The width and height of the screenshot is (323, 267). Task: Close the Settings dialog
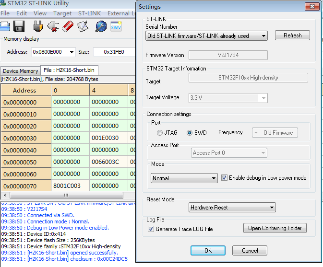pyautogui.click(x=312, y=6)
